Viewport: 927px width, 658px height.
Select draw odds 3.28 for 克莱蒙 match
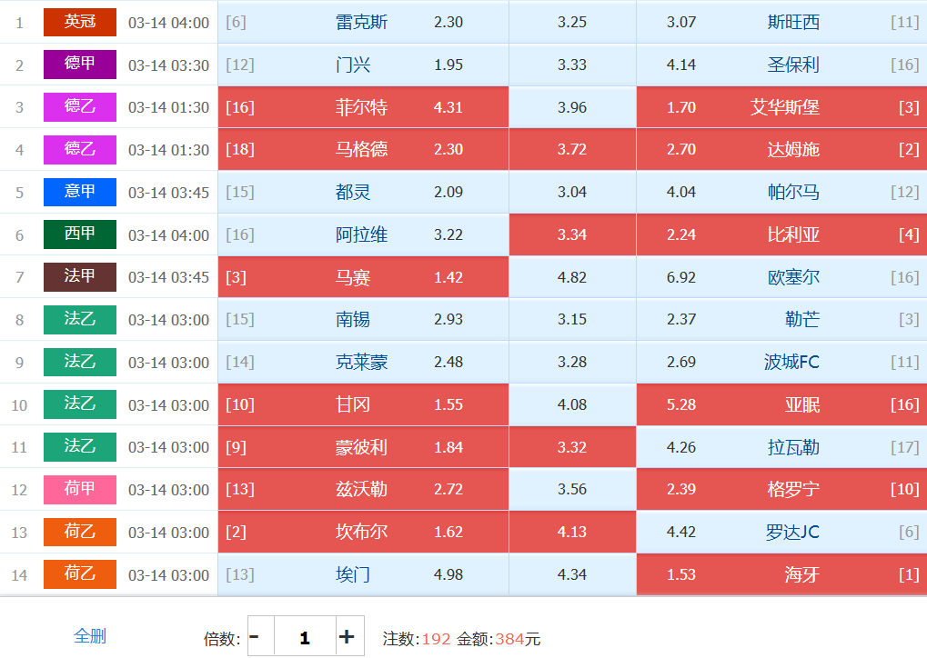572,363
